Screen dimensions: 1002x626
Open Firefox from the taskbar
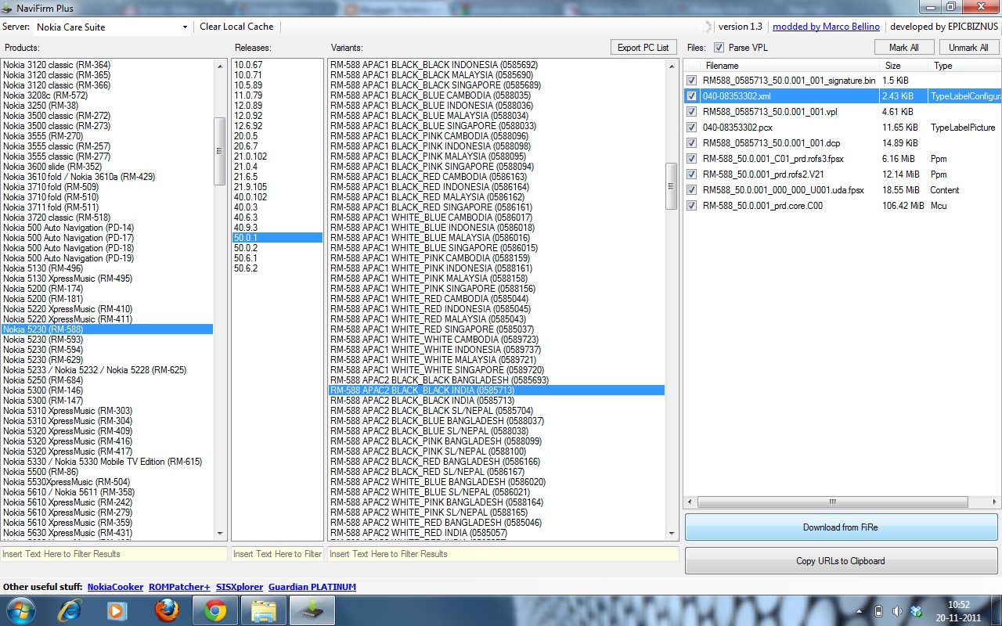[x=166, y=610]
